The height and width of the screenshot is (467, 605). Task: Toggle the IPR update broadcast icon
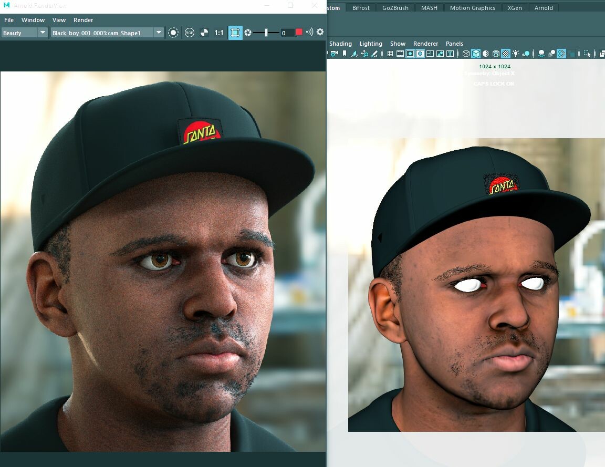[x=309, y=32]
